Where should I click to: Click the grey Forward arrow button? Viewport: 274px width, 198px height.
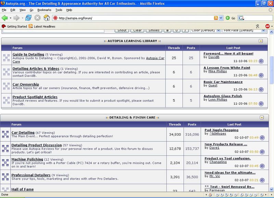coord(16,18)
